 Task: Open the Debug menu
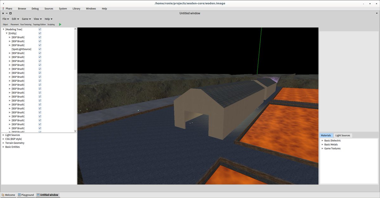(x=35, y=9)
